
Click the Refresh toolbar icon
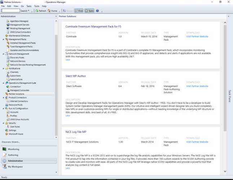click(x=37, y=11)
